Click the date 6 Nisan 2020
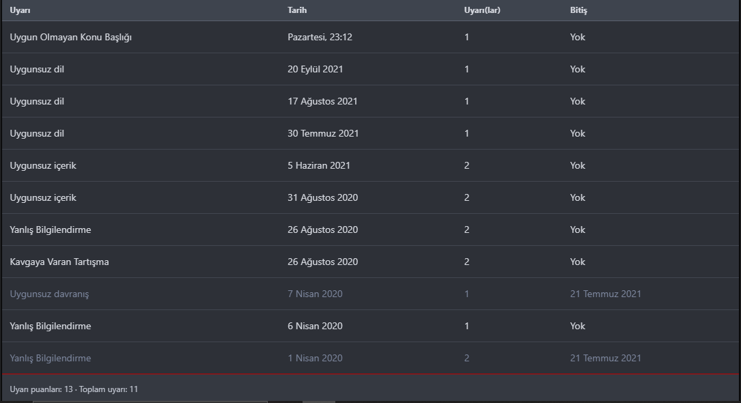 coord(315,326)
